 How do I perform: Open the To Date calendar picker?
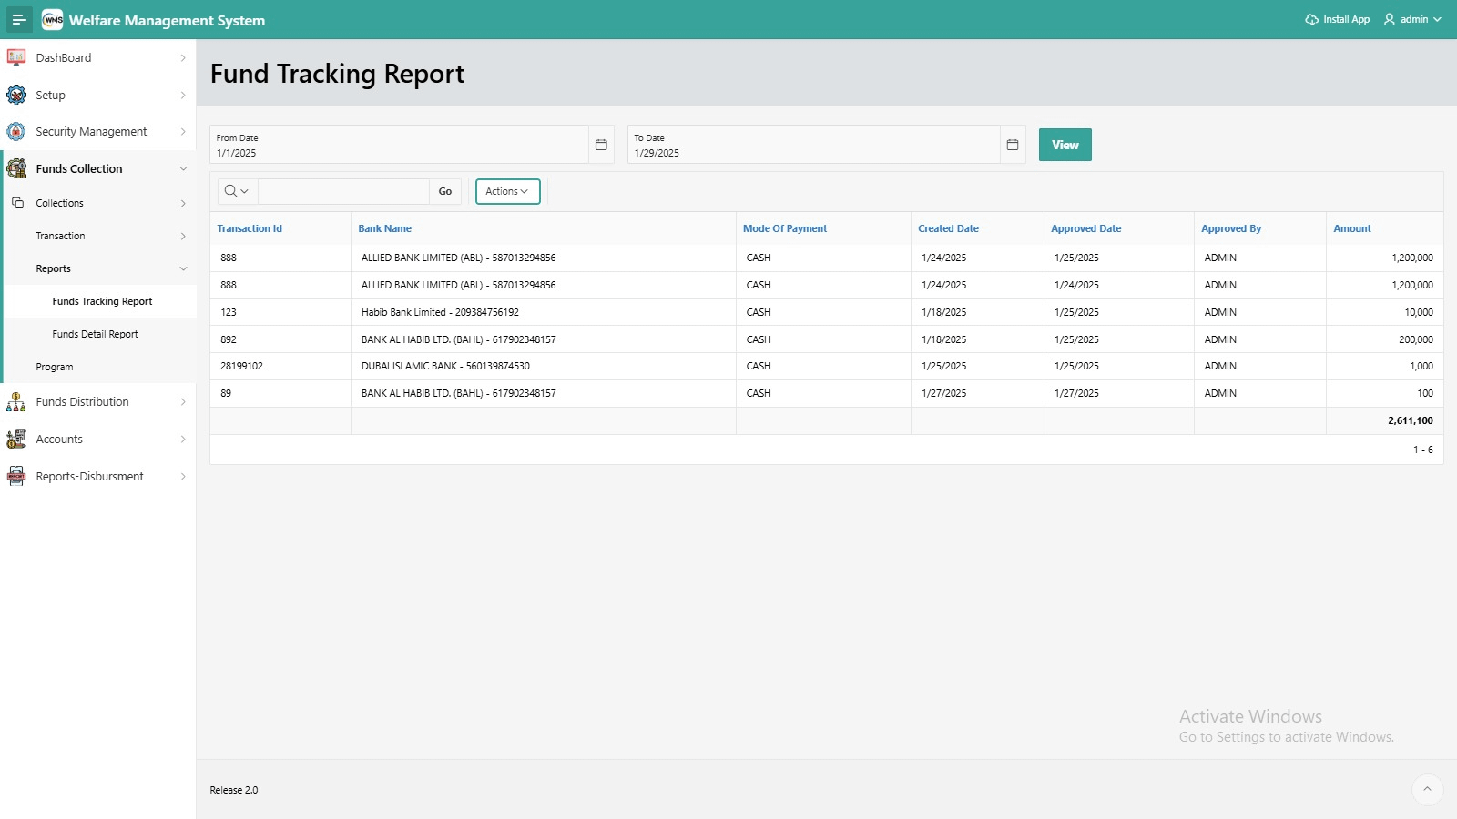point(1013,145)
